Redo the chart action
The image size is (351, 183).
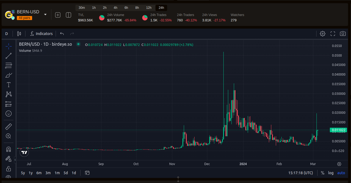(72, 34)
